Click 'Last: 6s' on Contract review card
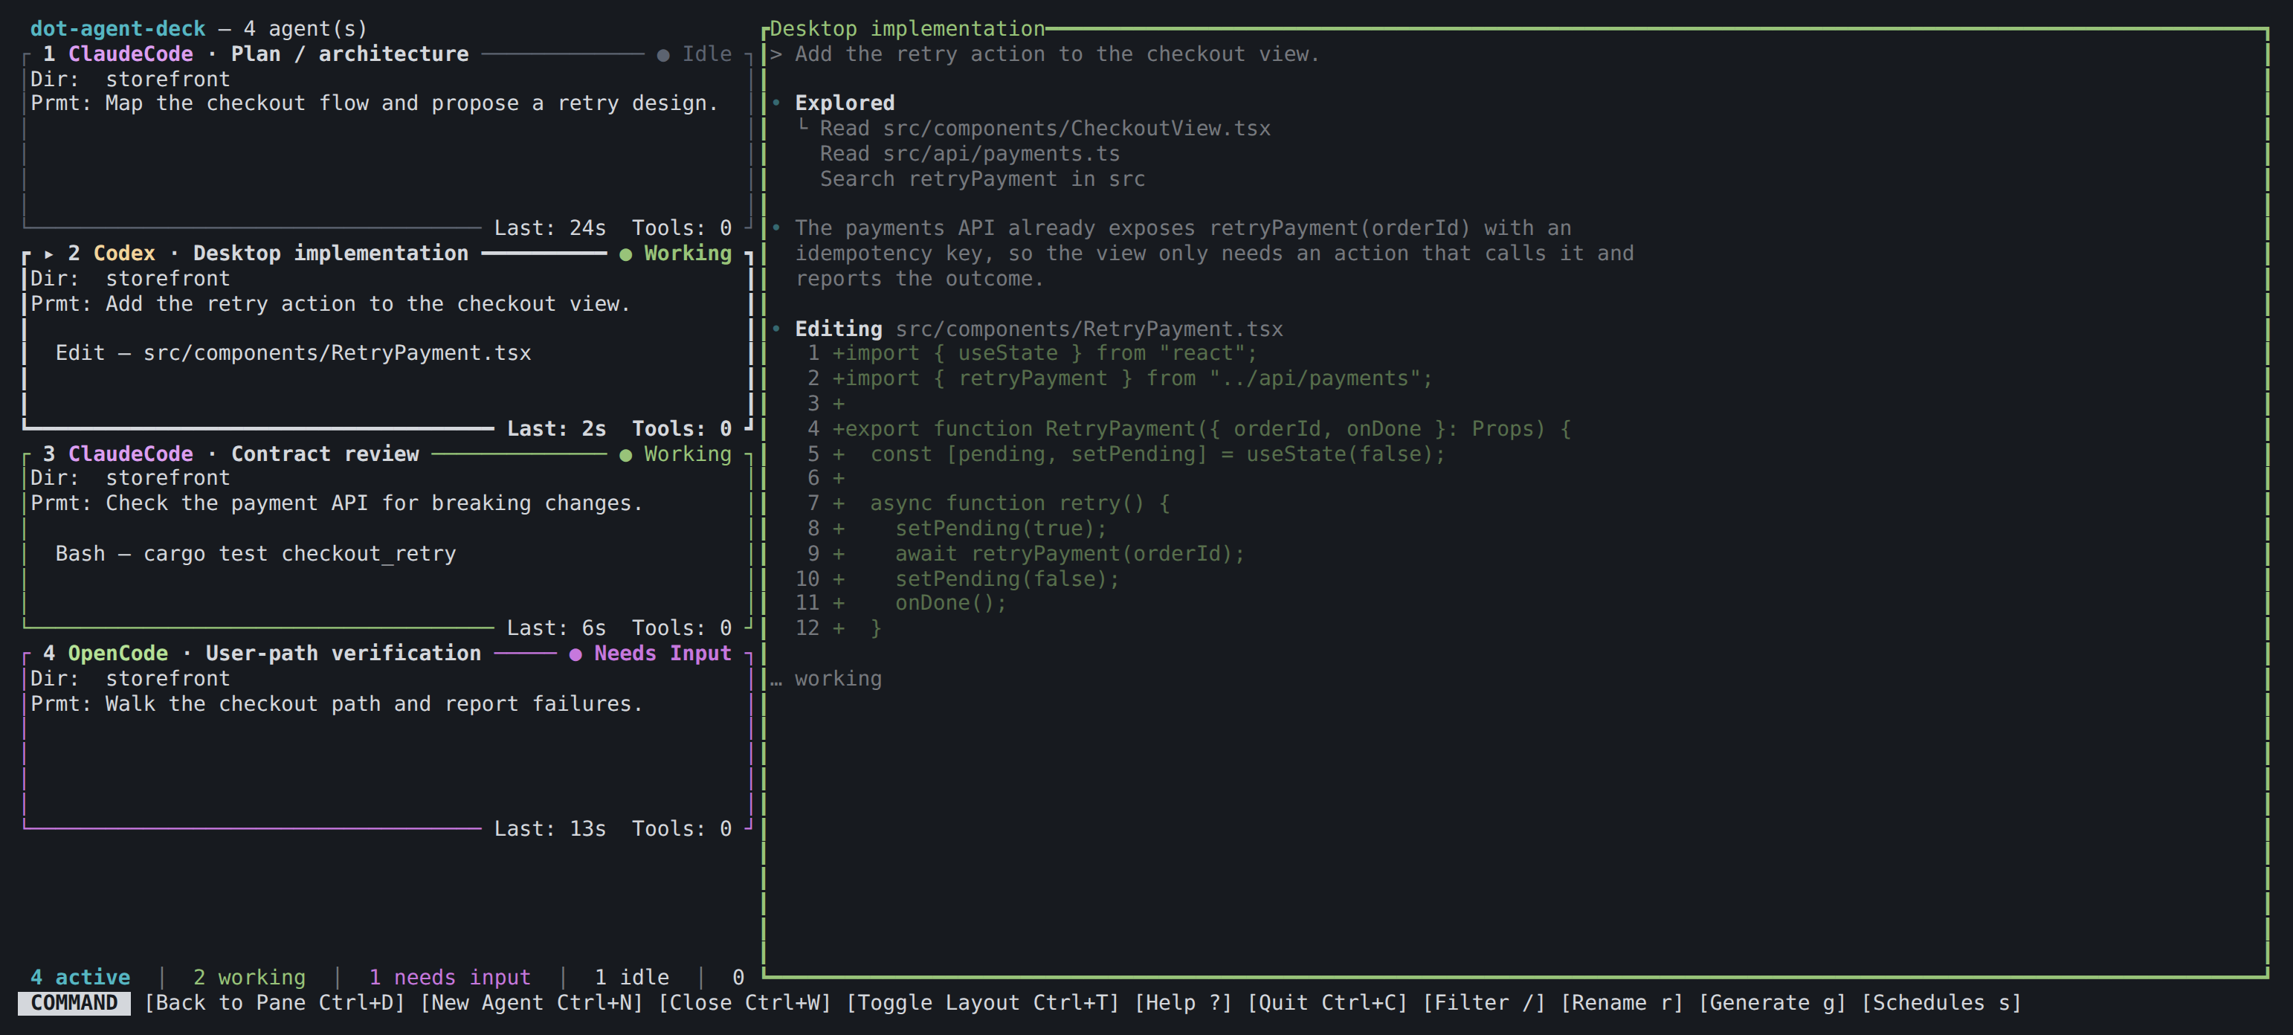This screenshot has height=1035, width=2293. click(x=556, y=628)
